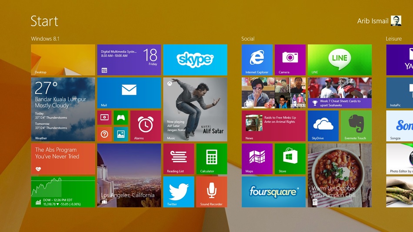Open the Weather tile for Bandar Kuala Lumpur

point(63,109)
